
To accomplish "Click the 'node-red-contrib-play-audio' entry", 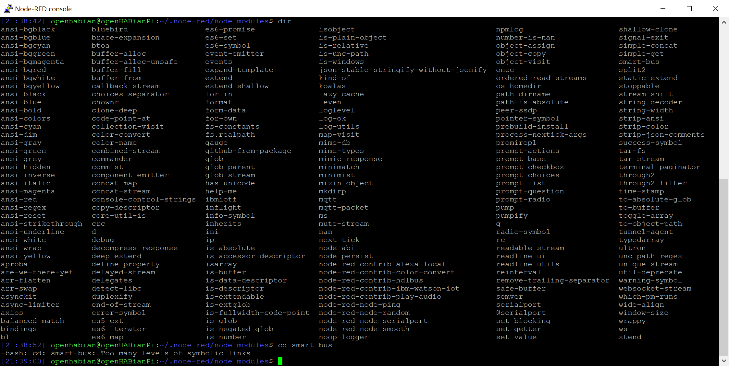I will point(380,296).
